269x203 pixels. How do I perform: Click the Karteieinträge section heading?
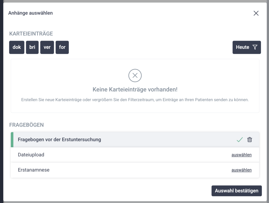click(31, 34)
